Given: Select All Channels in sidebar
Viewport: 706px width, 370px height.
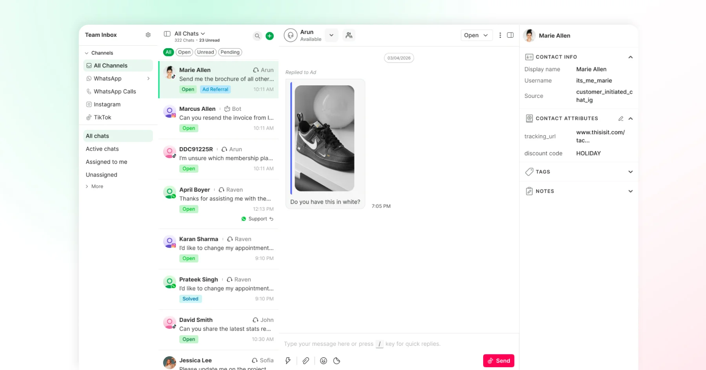Looking at the screenshot, I should 118,65.
